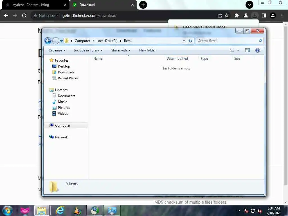This screenshot has height=216, width=288.
Task: Open browser downloads icon
Action: pos(255,16)
